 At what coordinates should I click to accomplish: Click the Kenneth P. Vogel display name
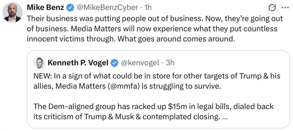click(78, 63)
